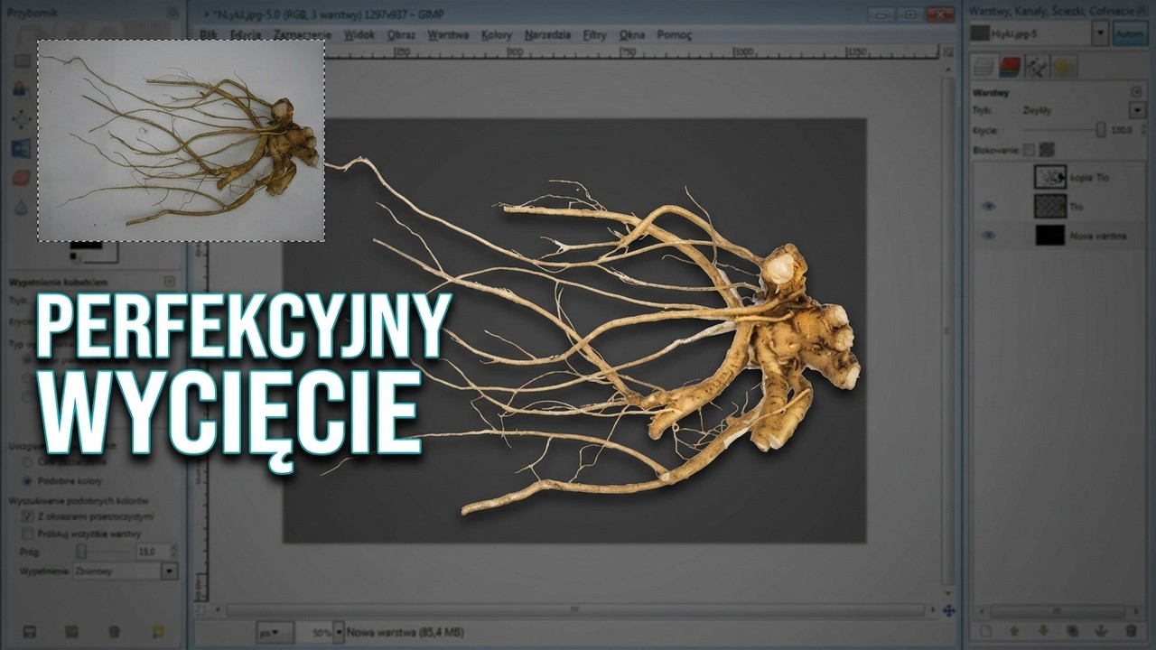The height and width of the screenshot is (650, 1156).
Task: Hide the 'Nowa warstwa' layer with eye icon
Action: tap(988, 235)
